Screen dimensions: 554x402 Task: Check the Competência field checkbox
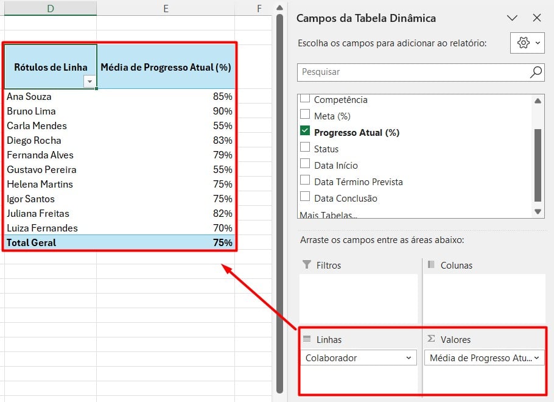(x=304, y=99)
